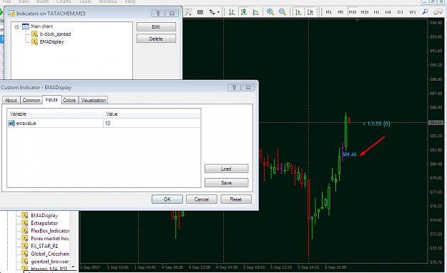Zoom out on the chart
The height and width of the screenshot is (273, 447).
(x=283, y=12)
